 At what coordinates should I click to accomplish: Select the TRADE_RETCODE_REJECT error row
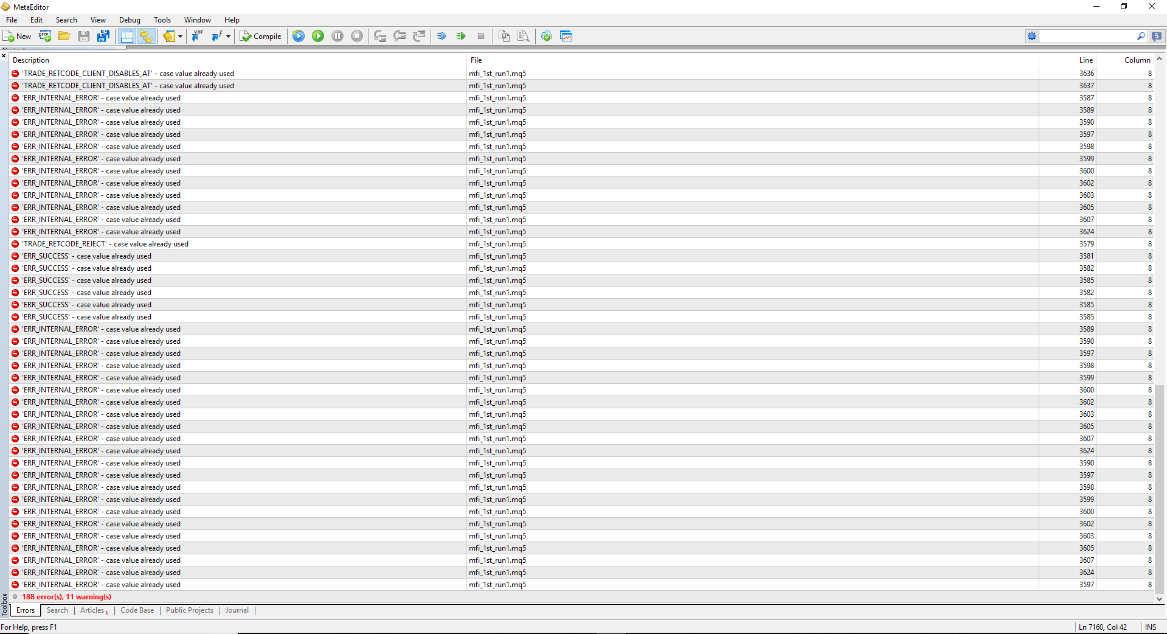click(581, 244)
